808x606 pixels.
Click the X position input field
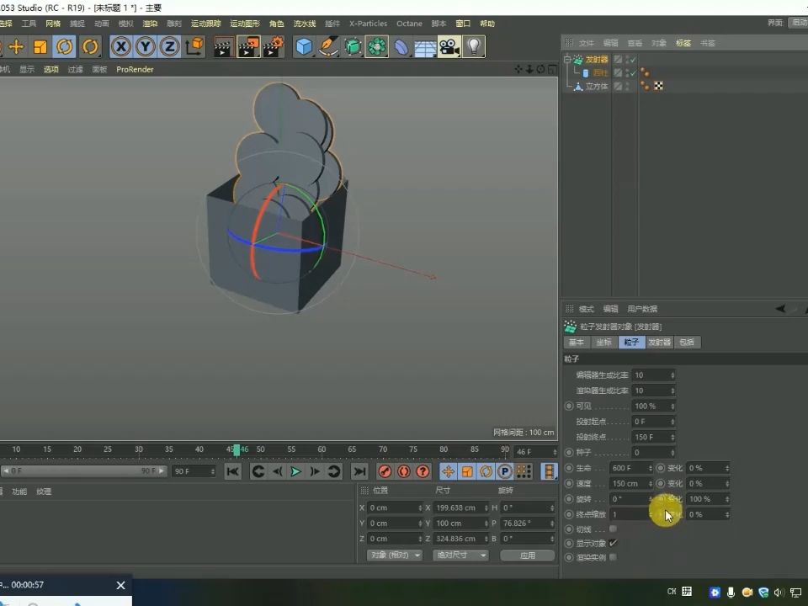pyautogui.click(x=391, y=508)
